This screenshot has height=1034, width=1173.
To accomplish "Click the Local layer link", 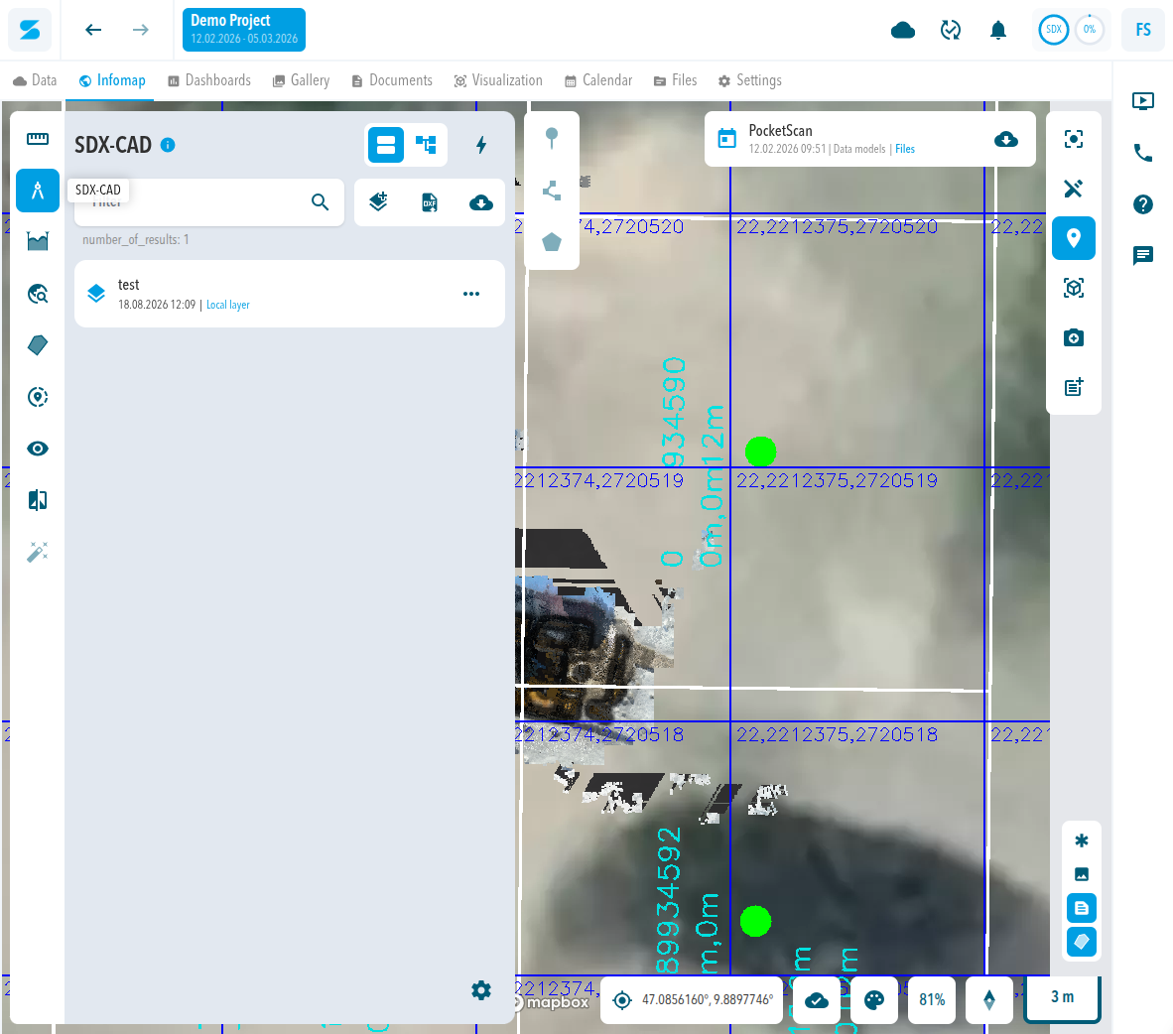I will (x=228, y=305).
